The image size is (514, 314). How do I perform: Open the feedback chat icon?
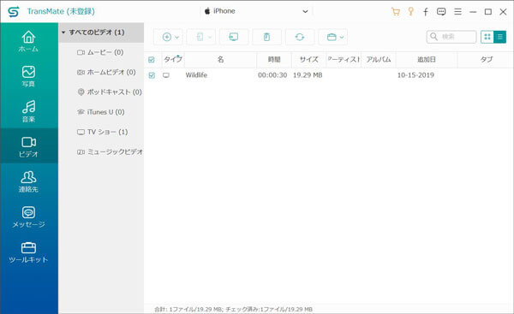click(x=441, y=12)
